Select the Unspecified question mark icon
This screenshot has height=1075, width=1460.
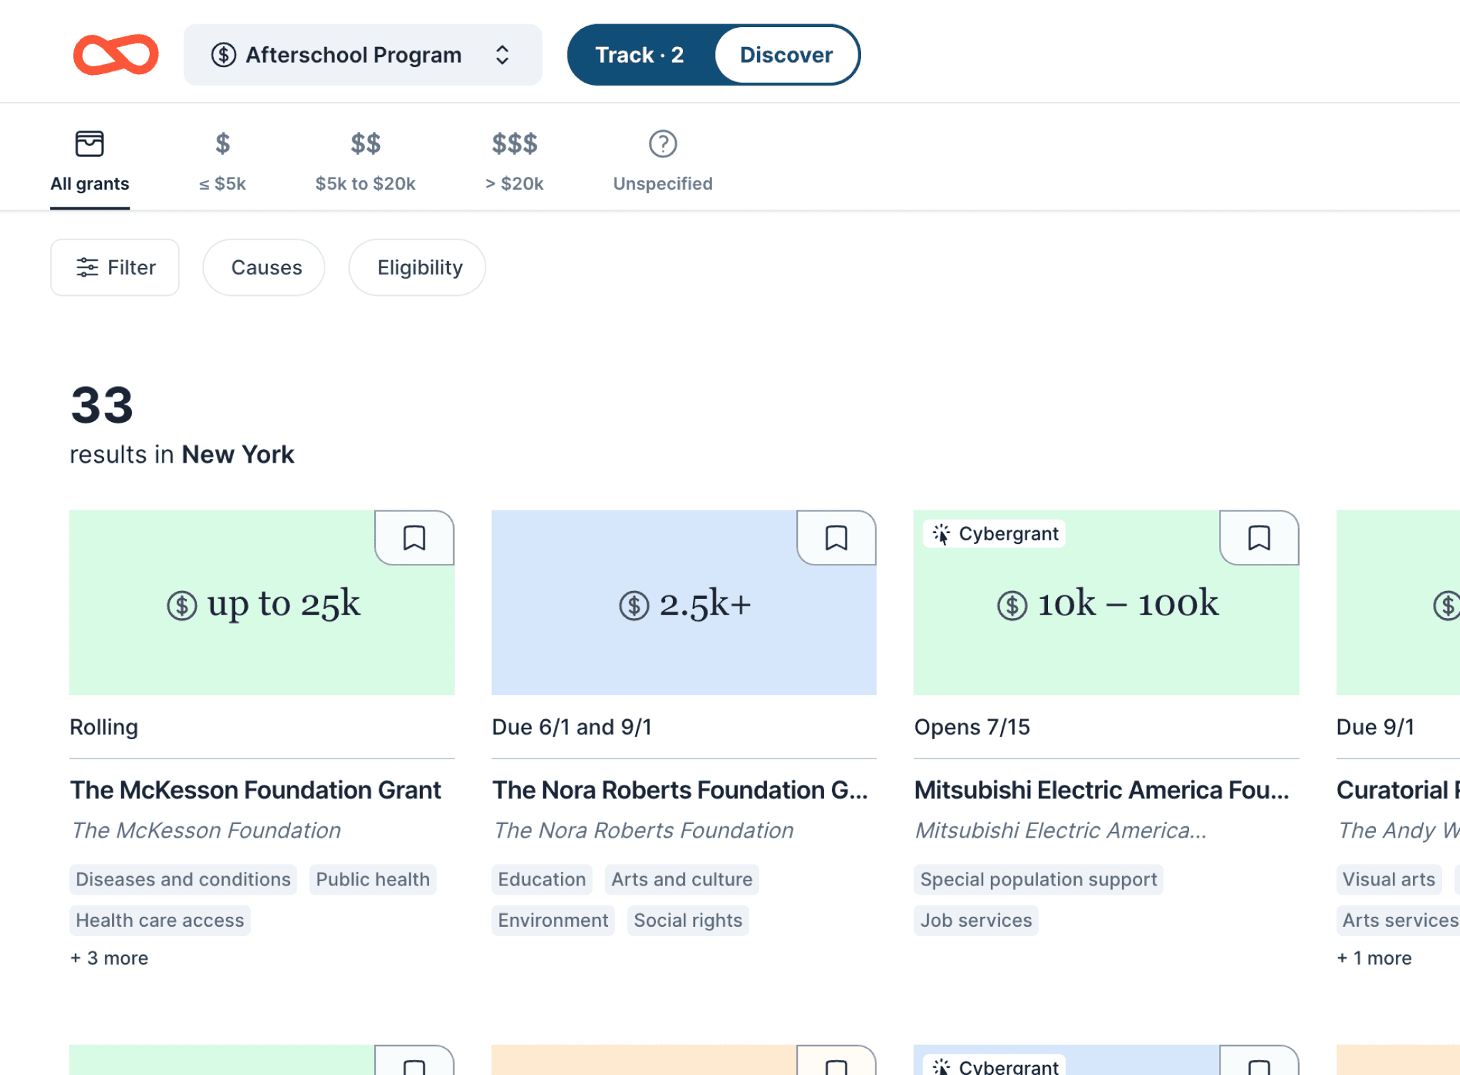point(662,143)
